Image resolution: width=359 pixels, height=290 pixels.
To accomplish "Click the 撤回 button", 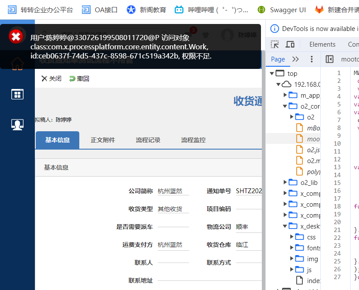I will 79,78.
